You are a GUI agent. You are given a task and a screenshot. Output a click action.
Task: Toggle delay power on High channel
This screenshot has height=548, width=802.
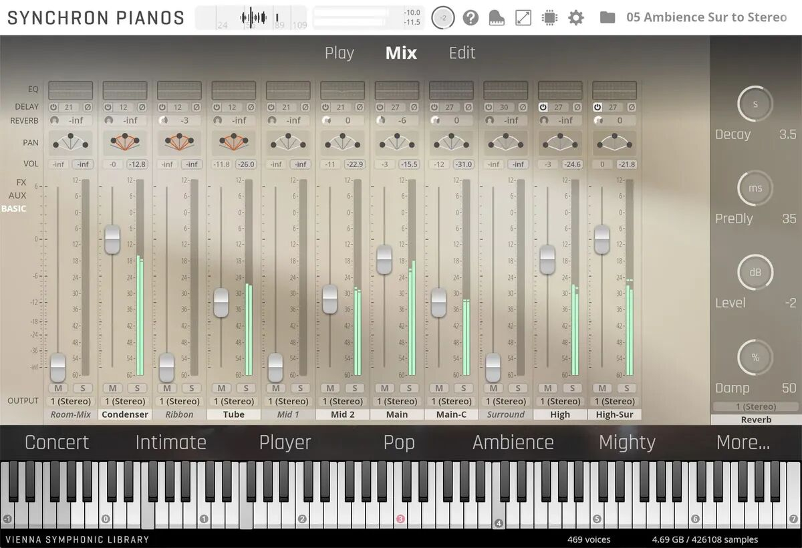pyautogui.click(x=544, y=107)
